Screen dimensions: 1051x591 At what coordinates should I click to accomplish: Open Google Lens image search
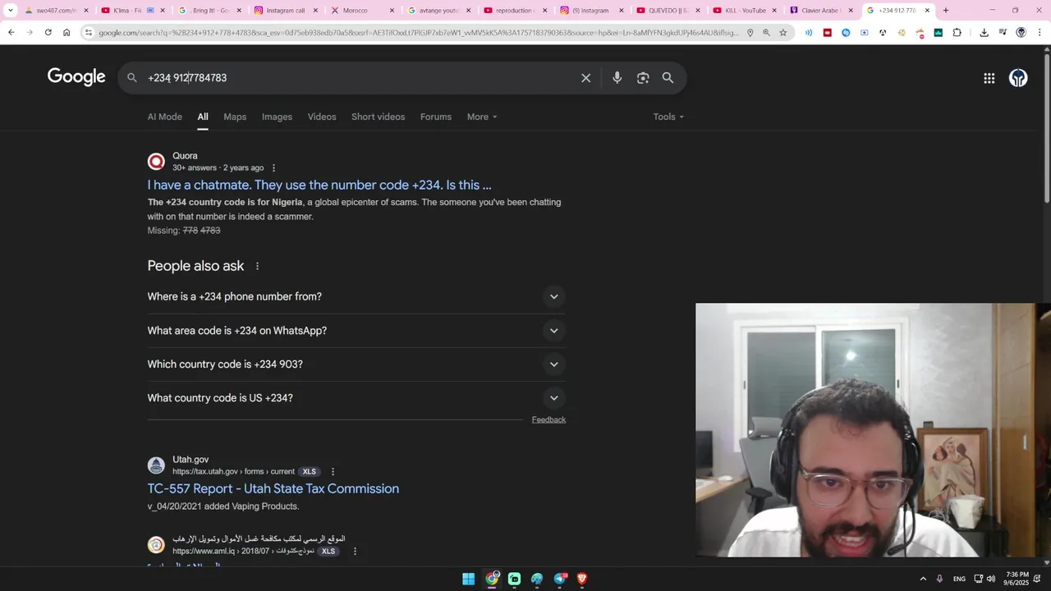click(x=643, y=78)
